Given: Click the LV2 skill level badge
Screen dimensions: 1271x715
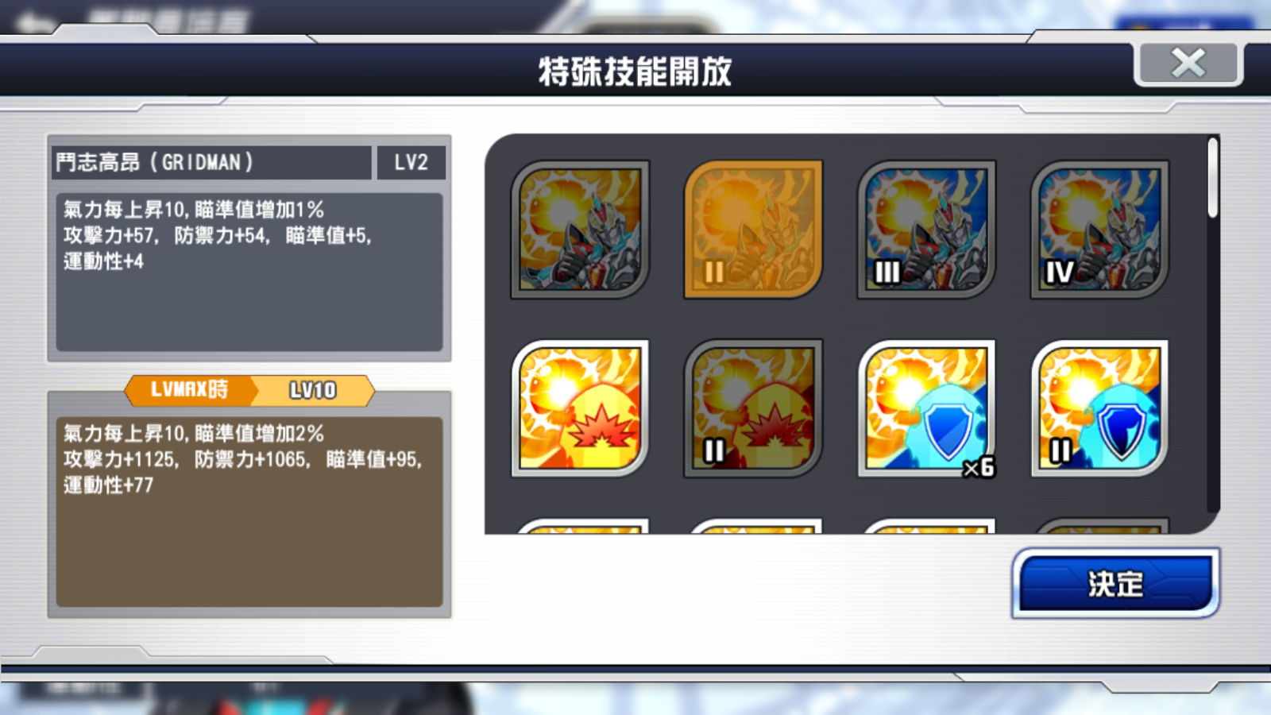Looking at the screenshot, I should pyautogui.click(x=411, y=162).
